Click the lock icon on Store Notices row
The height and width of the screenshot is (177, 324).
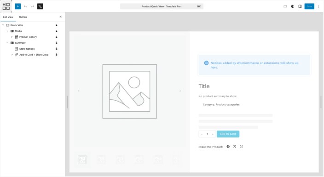(57, 49)
